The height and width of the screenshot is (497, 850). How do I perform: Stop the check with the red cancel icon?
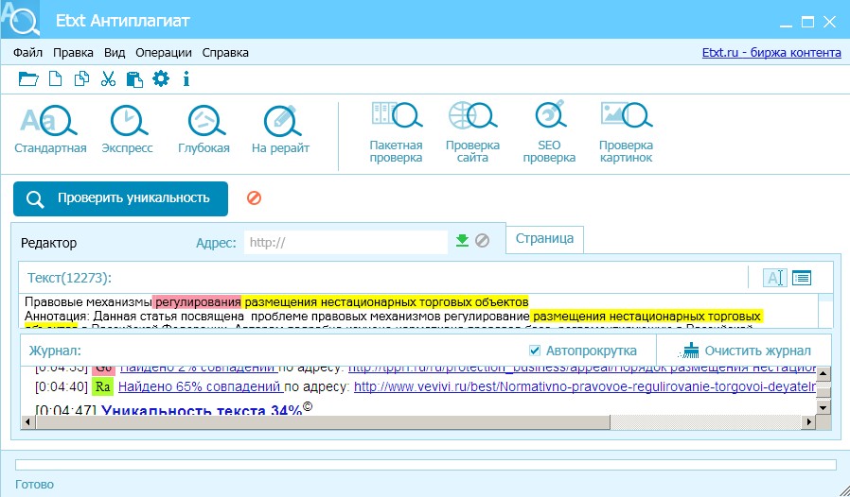pyautogui.click(x=254, y=198)
